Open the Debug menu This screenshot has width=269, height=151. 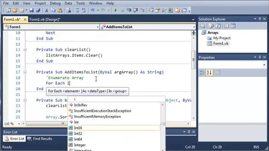pos(55,3)
